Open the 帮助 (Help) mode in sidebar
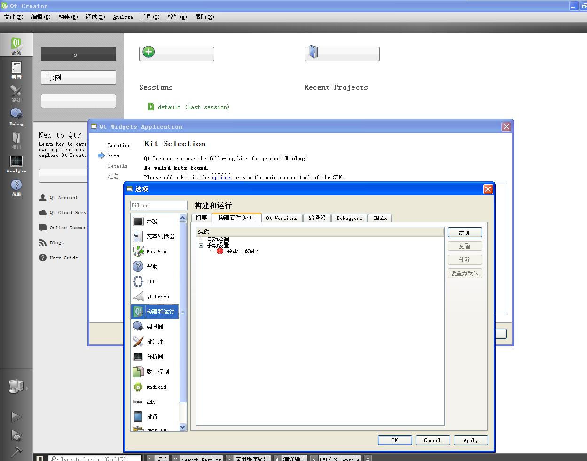Screen dimensions: 587x461 (x=16, y=187)
